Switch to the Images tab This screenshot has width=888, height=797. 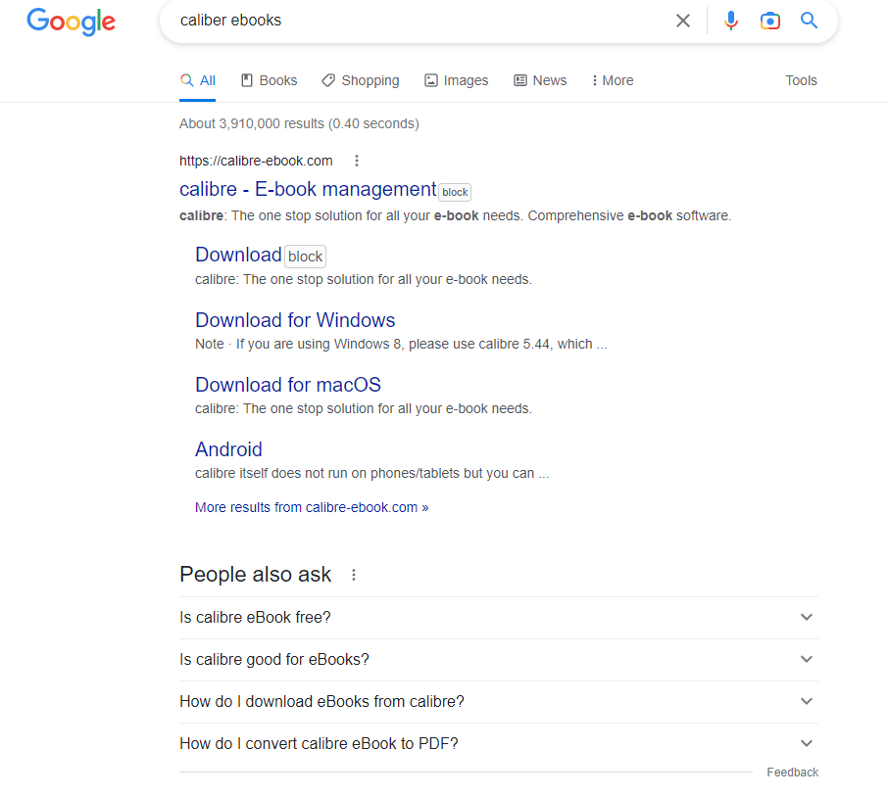tap(456, 80)
